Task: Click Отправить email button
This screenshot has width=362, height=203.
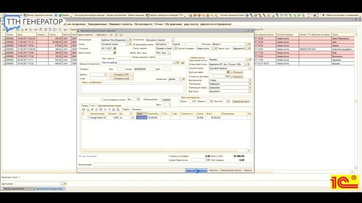Action: tap(122, 79)
